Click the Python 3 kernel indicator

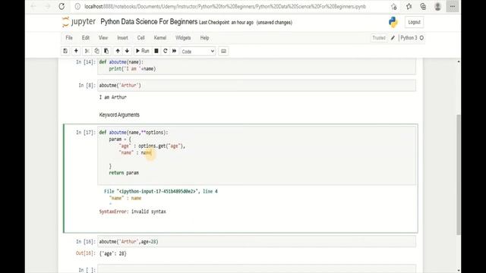tap(409, 38)
